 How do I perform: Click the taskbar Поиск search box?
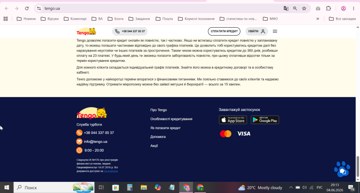pyautogui.click(x=54, y=187)
